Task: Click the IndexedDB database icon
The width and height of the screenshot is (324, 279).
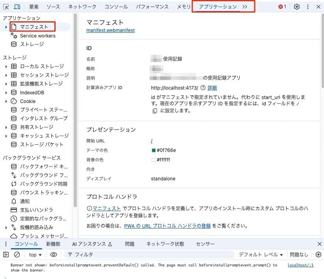Action: pyautogui.click(x=14, y=92)
